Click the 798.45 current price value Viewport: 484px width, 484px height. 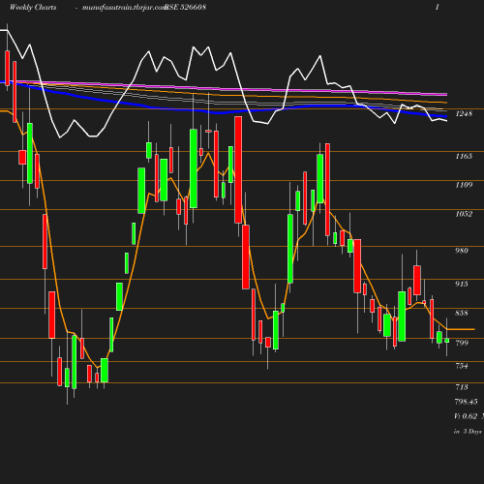click(466, 402)
